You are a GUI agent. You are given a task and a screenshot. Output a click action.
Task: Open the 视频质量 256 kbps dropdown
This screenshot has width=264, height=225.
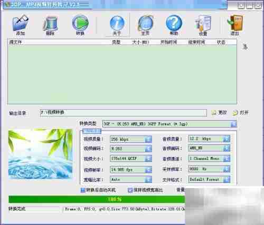click(131, 139)
